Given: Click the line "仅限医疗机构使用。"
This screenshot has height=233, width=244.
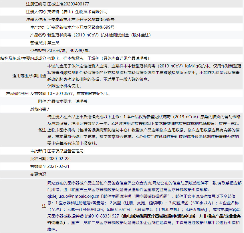Looking at the screenshot, I should (x=64, y=86).
